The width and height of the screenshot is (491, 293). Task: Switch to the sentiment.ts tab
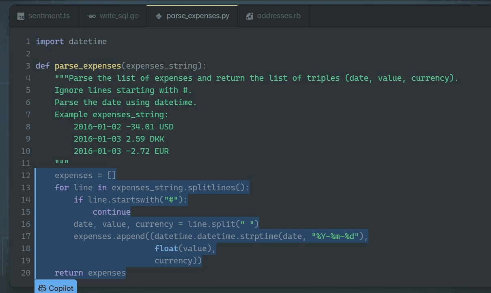click(x=43, y=16)
